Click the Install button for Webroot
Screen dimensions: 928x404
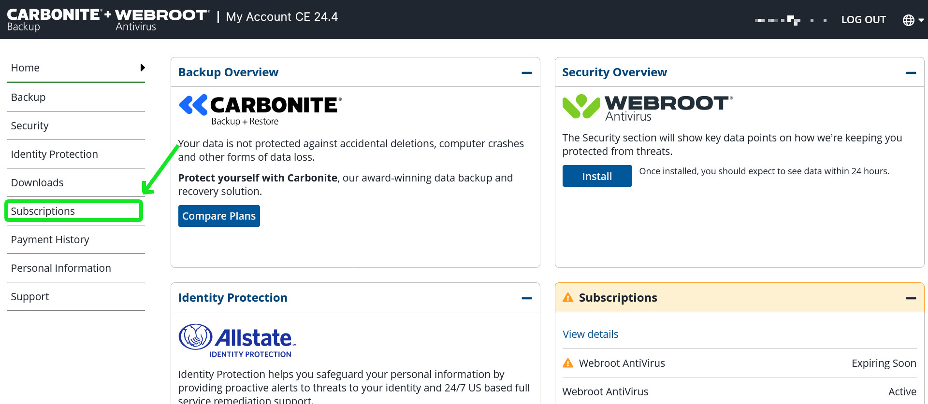click(x=597, y=176)
